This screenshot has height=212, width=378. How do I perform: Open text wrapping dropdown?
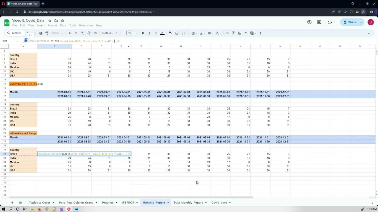(210, 33)
